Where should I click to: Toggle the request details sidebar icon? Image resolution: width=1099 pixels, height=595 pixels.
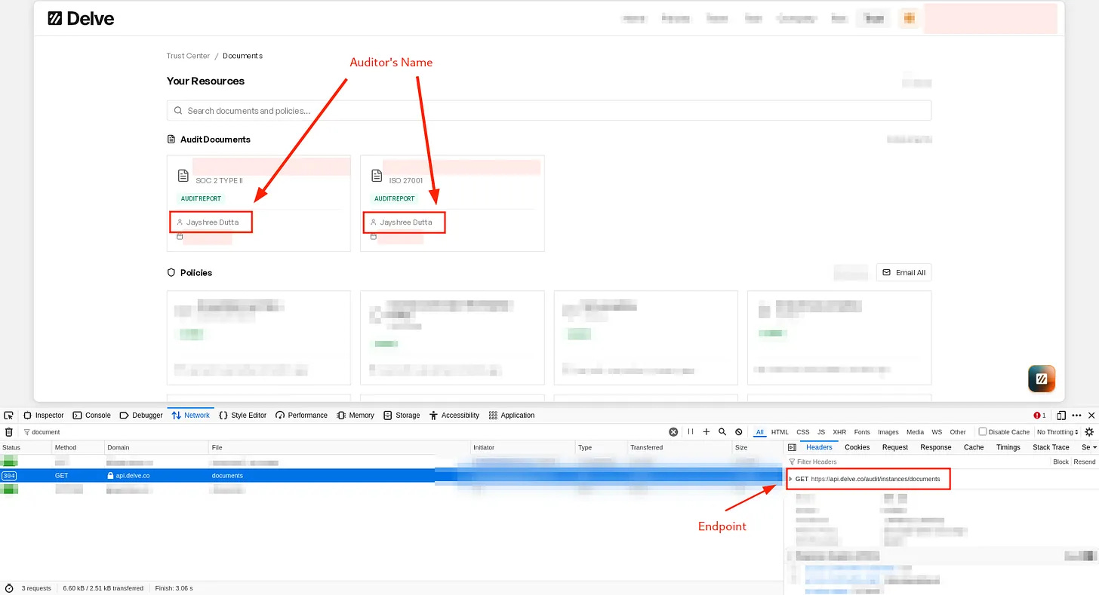[792, 447]
